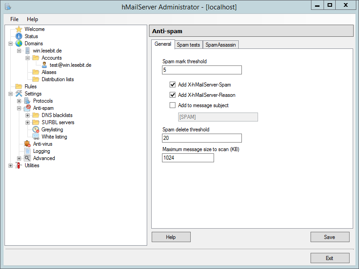Maximize the hMailServer Administrator window
The height and width of the screenshot is (269, 359).
pyautogui.click(x=330, y=5)
